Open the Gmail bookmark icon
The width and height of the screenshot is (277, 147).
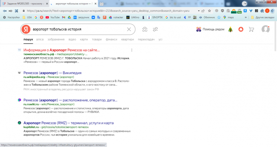63,17
